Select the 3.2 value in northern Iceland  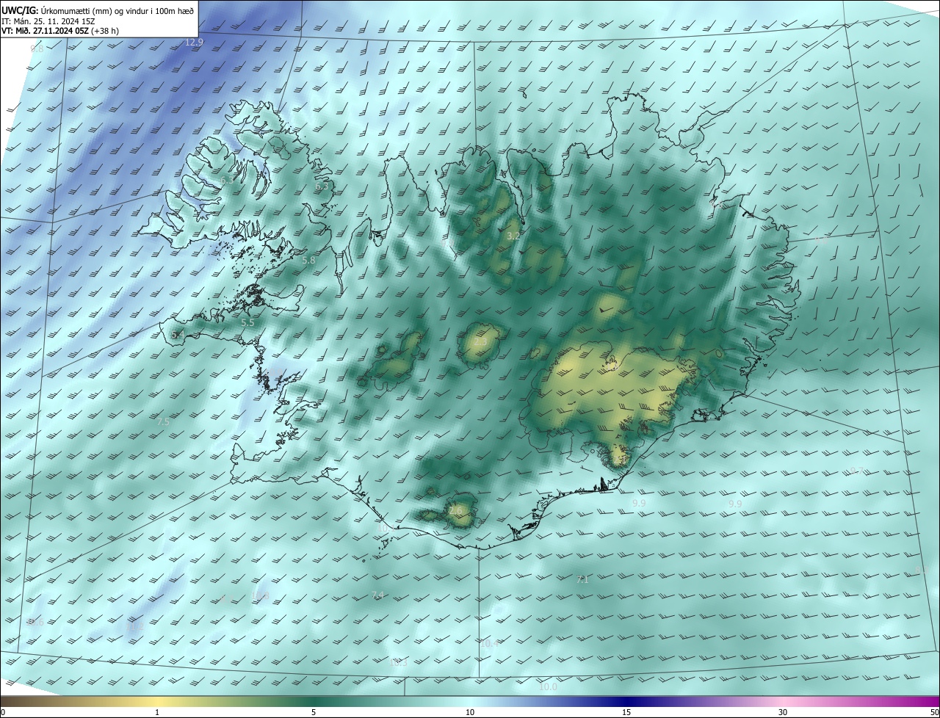pos(513,236)
